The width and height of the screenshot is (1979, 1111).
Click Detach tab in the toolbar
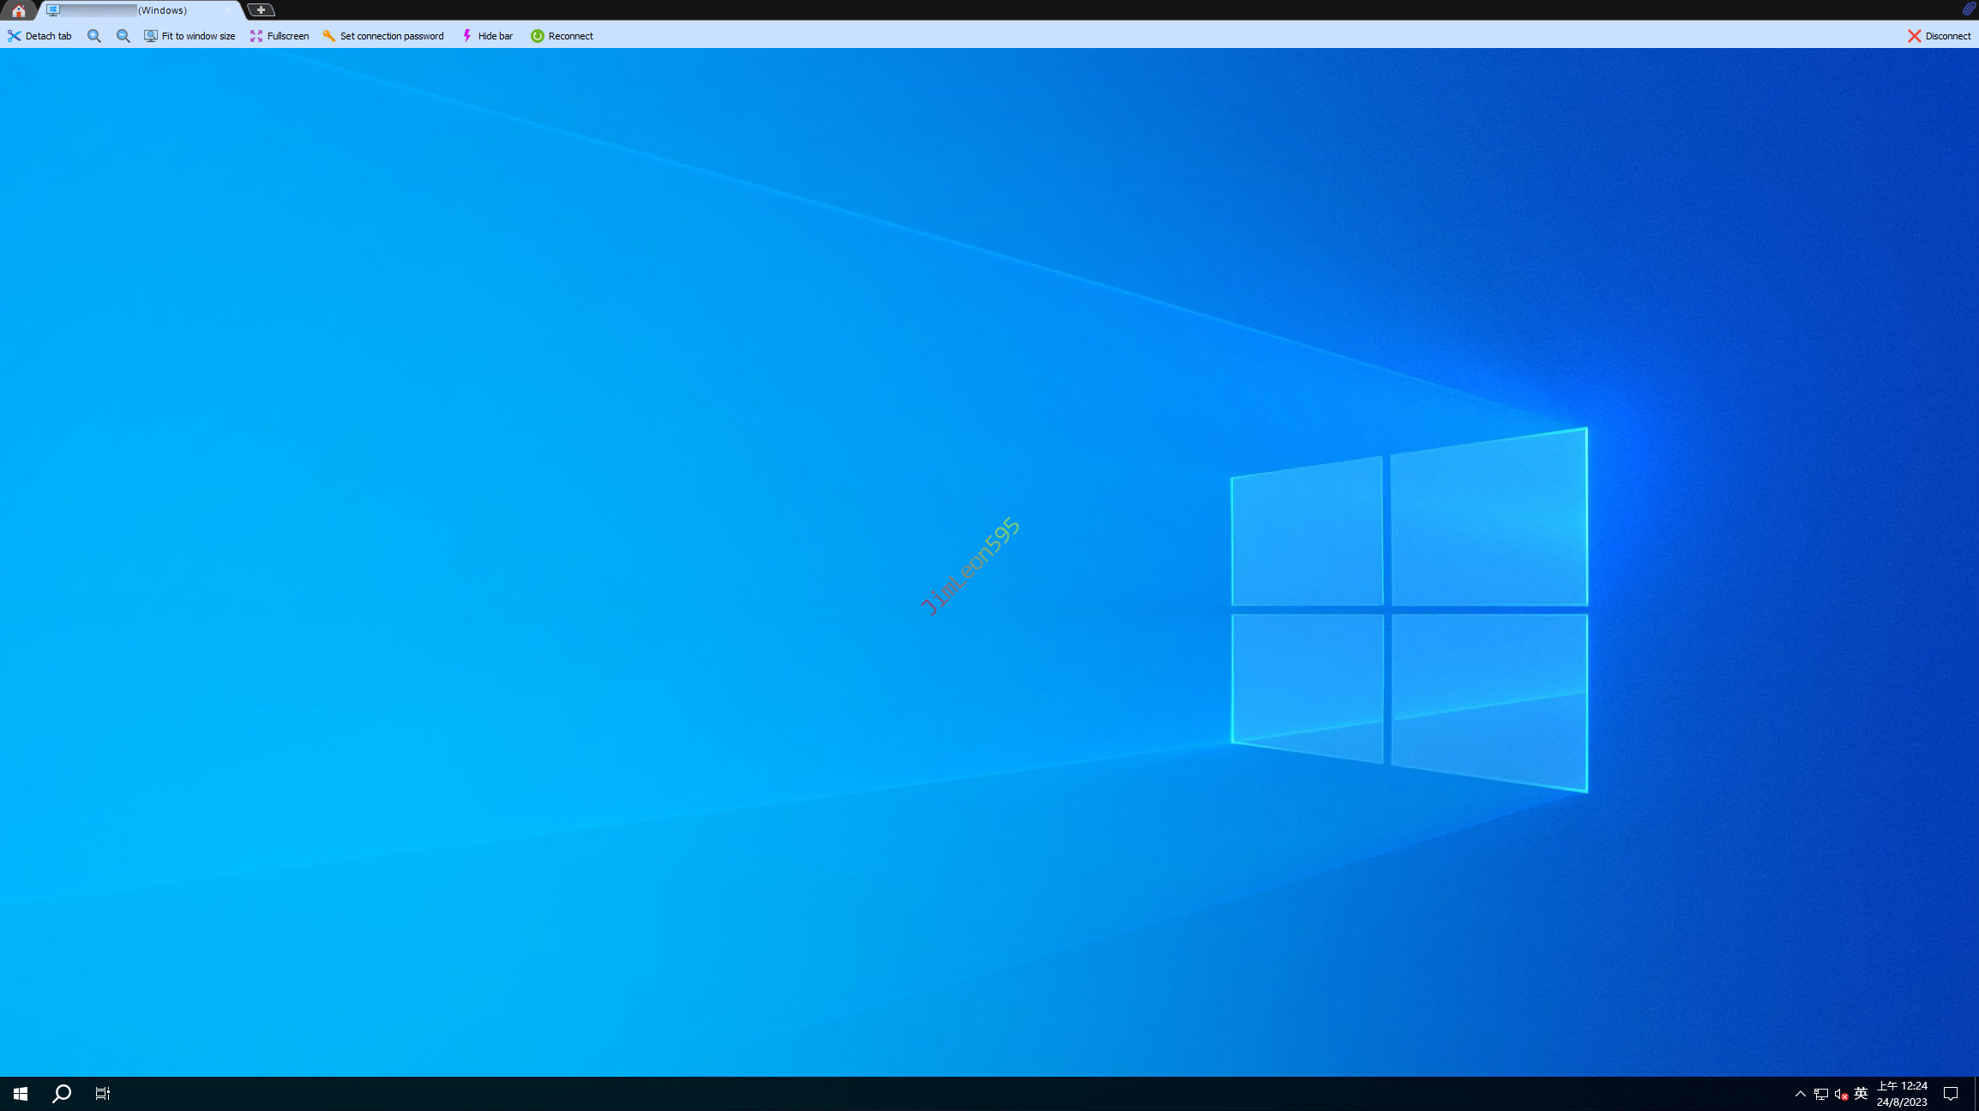coord(39,36)
